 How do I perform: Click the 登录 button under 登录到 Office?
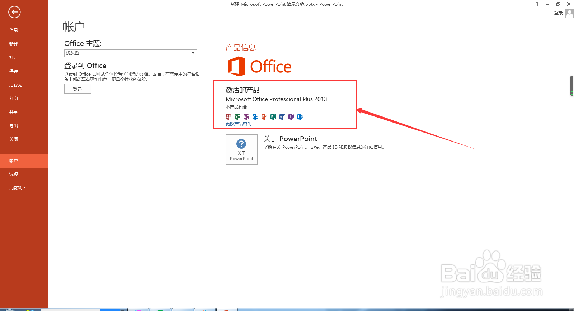[x=77, y=89]
